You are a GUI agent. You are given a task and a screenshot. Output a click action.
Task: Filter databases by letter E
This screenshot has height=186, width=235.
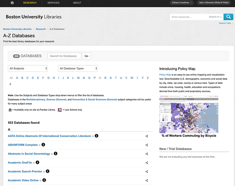pos(38,78)
